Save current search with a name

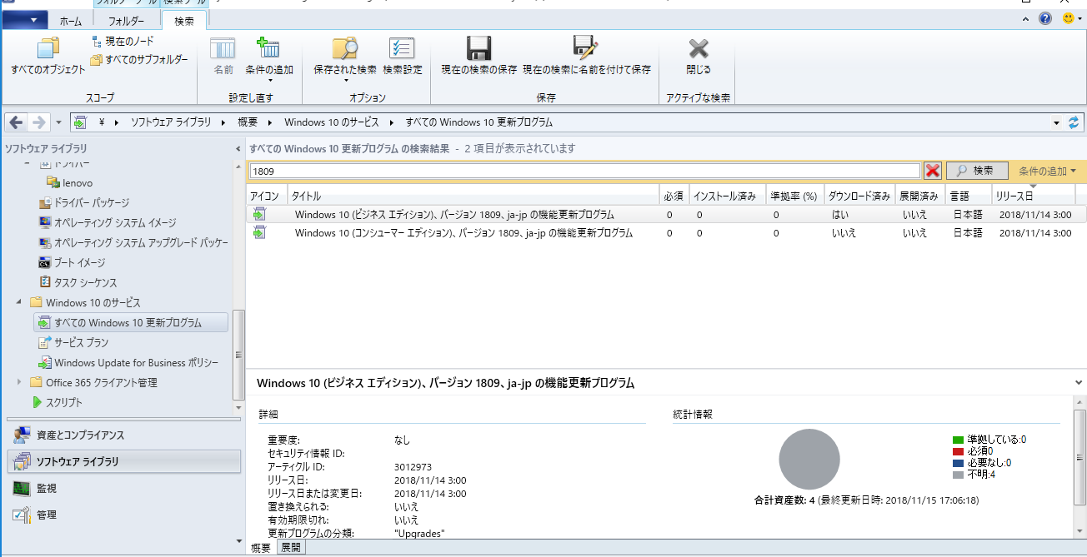586,57
